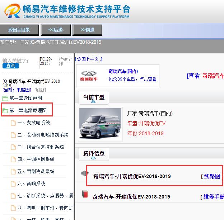Viewport: 224px width, 220px height.
Task: Open 一、充放电系统 entry
Action: point(34,123)
